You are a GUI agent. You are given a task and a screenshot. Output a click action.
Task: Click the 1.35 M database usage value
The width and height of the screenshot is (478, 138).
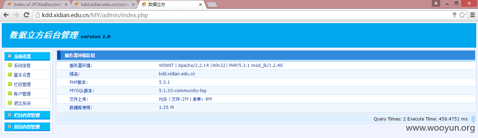click(166, 108)
